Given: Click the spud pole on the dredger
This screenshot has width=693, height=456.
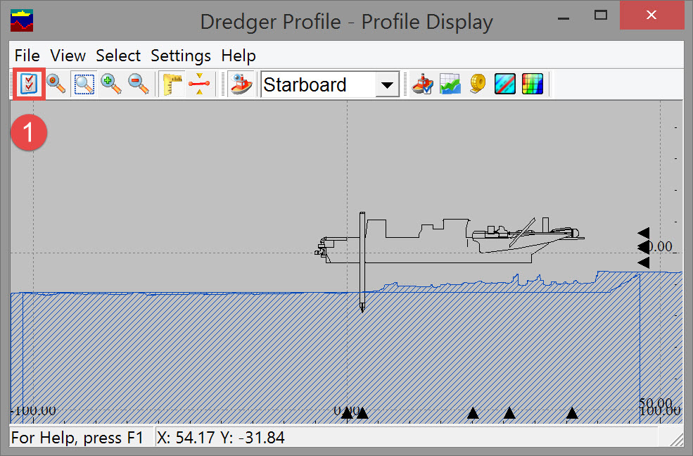Looking at the screenshot, I should (x=362, y=262).
